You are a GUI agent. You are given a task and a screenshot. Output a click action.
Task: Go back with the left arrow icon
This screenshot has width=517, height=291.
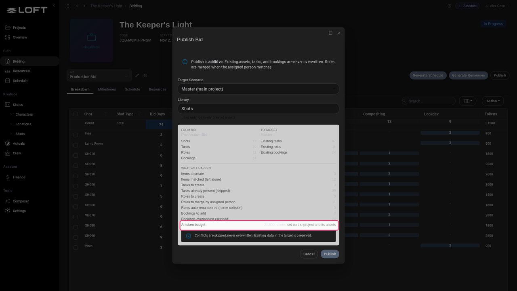[78, 6]
